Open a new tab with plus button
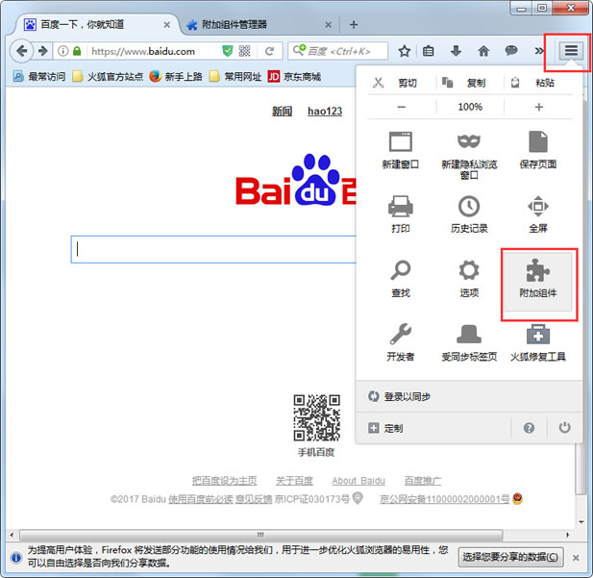This screenshot has height=578, width=593. (x=354, y=25)
